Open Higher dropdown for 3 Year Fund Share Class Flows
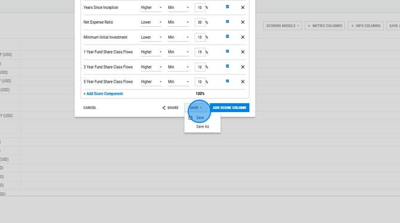This screenshot has height=223, width=400. click(151, 67)
